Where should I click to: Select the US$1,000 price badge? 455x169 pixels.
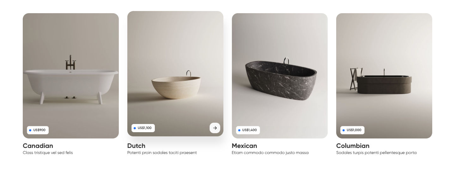(352, 130)
